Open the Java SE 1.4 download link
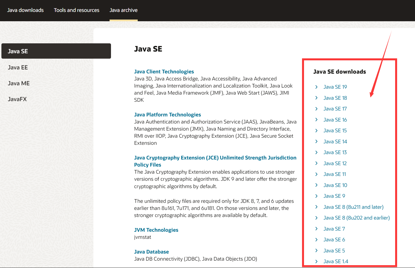The image size is (415, 268). pyautogui.click(x=336, y=261)
